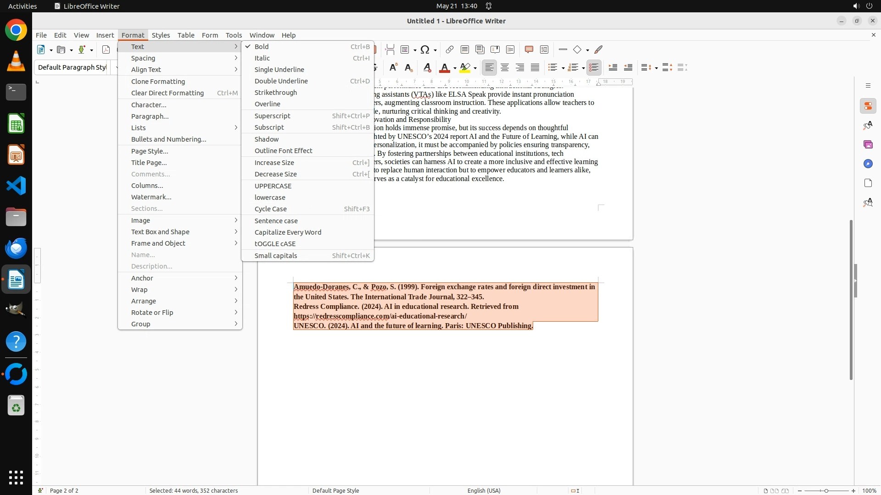Open the Navigator compass icon in sidebar
The width and height of the screenshot is (881, 495).
point(868,164)
